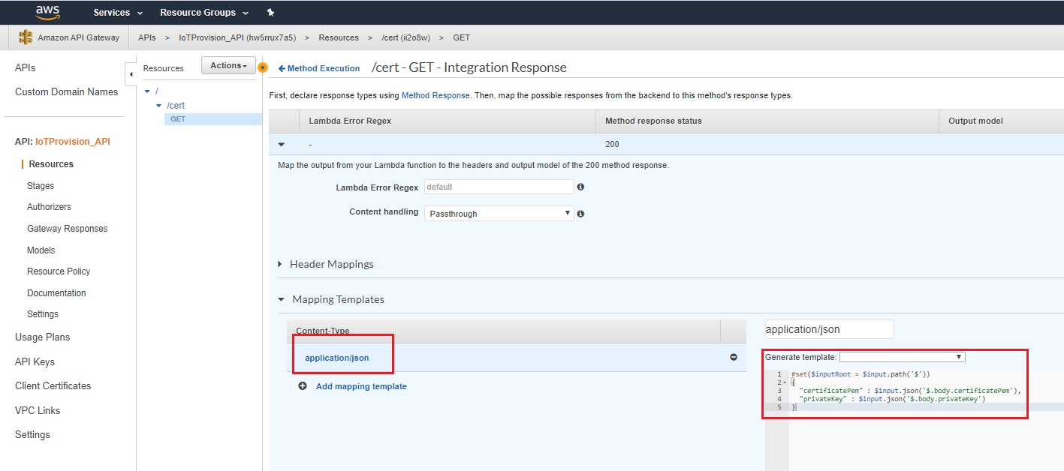Collapse the left panel with the arrow handle
1064x471 pixels.
pyautogui.click(x=131, y=74)
